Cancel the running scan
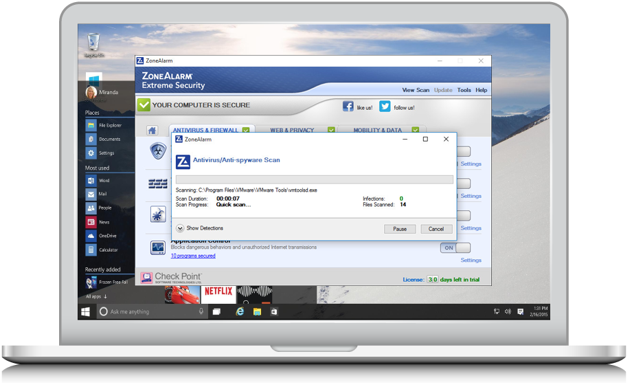Viewport: 632px width, 389px height. click(436, 229)
